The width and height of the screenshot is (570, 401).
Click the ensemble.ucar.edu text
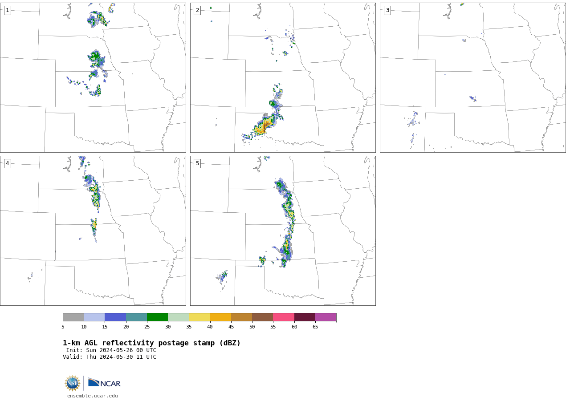[x=93, y=396]
